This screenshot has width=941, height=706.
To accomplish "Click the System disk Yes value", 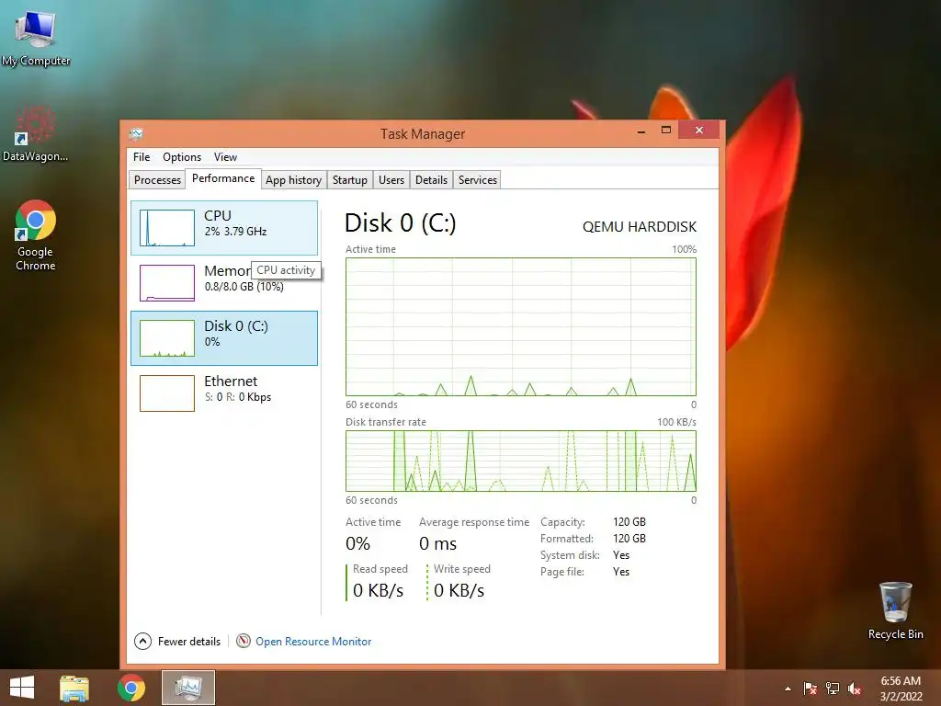I will point(621,555).
